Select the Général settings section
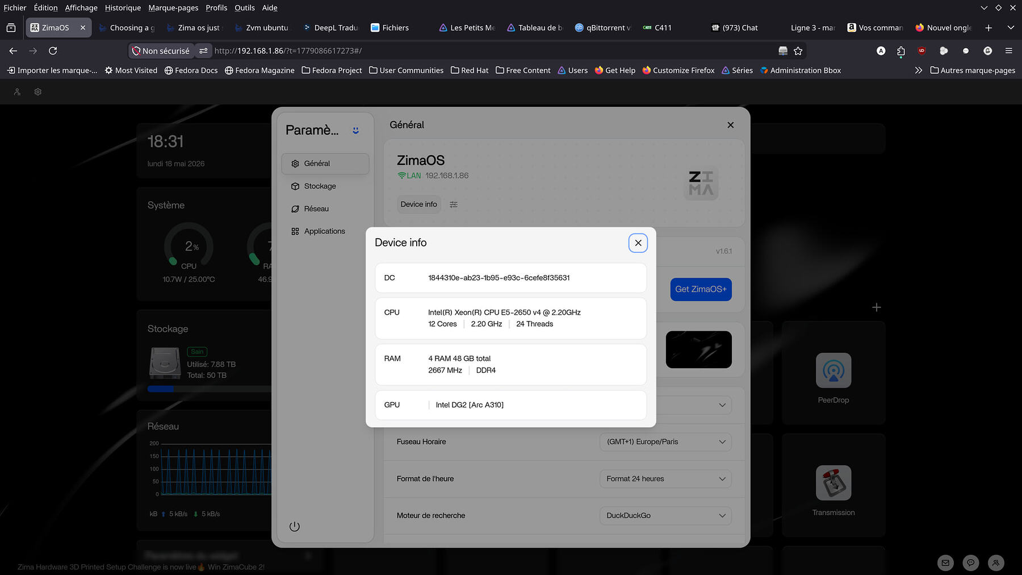Screen dimensions: 1022x575 pos(325,164)
